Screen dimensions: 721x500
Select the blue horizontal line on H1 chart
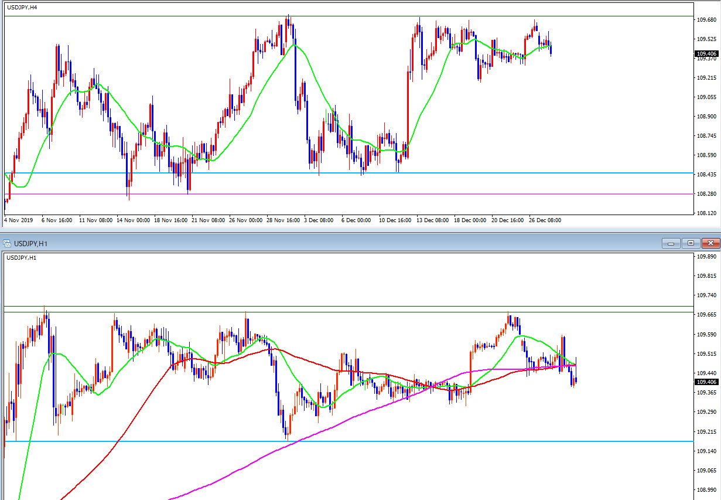(348, 441)
